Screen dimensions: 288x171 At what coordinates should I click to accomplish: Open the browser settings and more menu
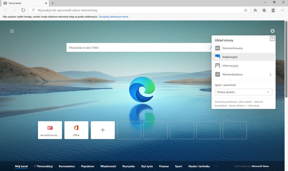pos(282,10)
